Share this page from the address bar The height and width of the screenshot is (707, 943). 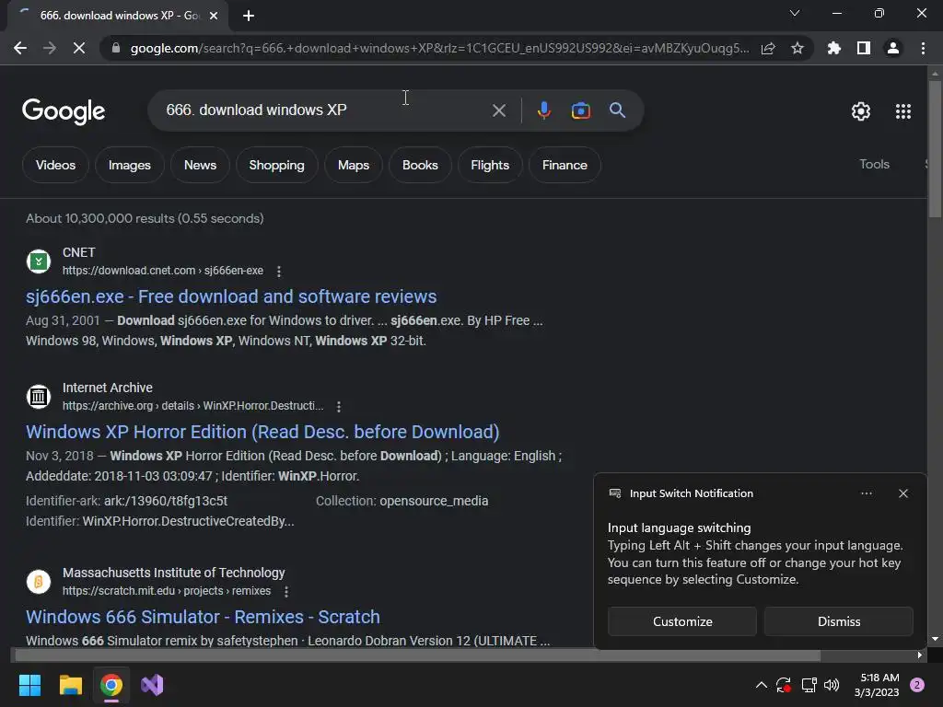coord(768,48)
